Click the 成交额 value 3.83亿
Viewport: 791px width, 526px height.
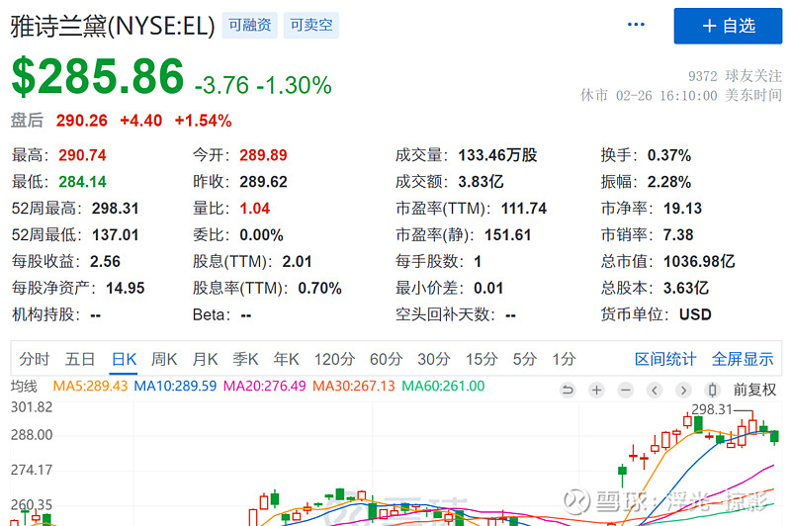[481, 182]
